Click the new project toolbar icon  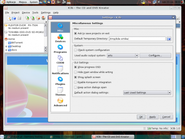point(9,18)
